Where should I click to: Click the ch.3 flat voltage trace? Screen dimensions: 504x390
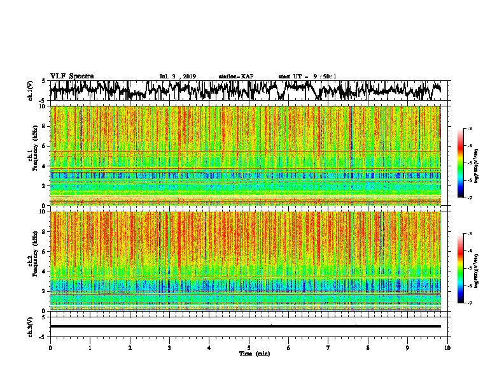245,326
